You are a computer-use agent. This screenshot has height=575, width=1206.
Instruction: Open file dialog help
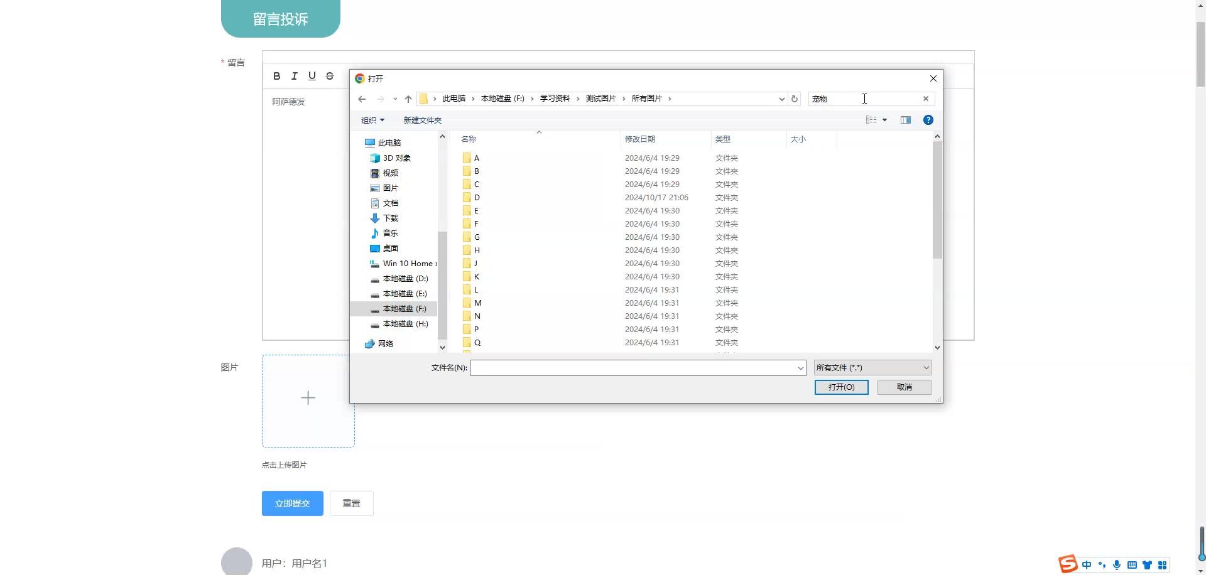pos(928,120)
